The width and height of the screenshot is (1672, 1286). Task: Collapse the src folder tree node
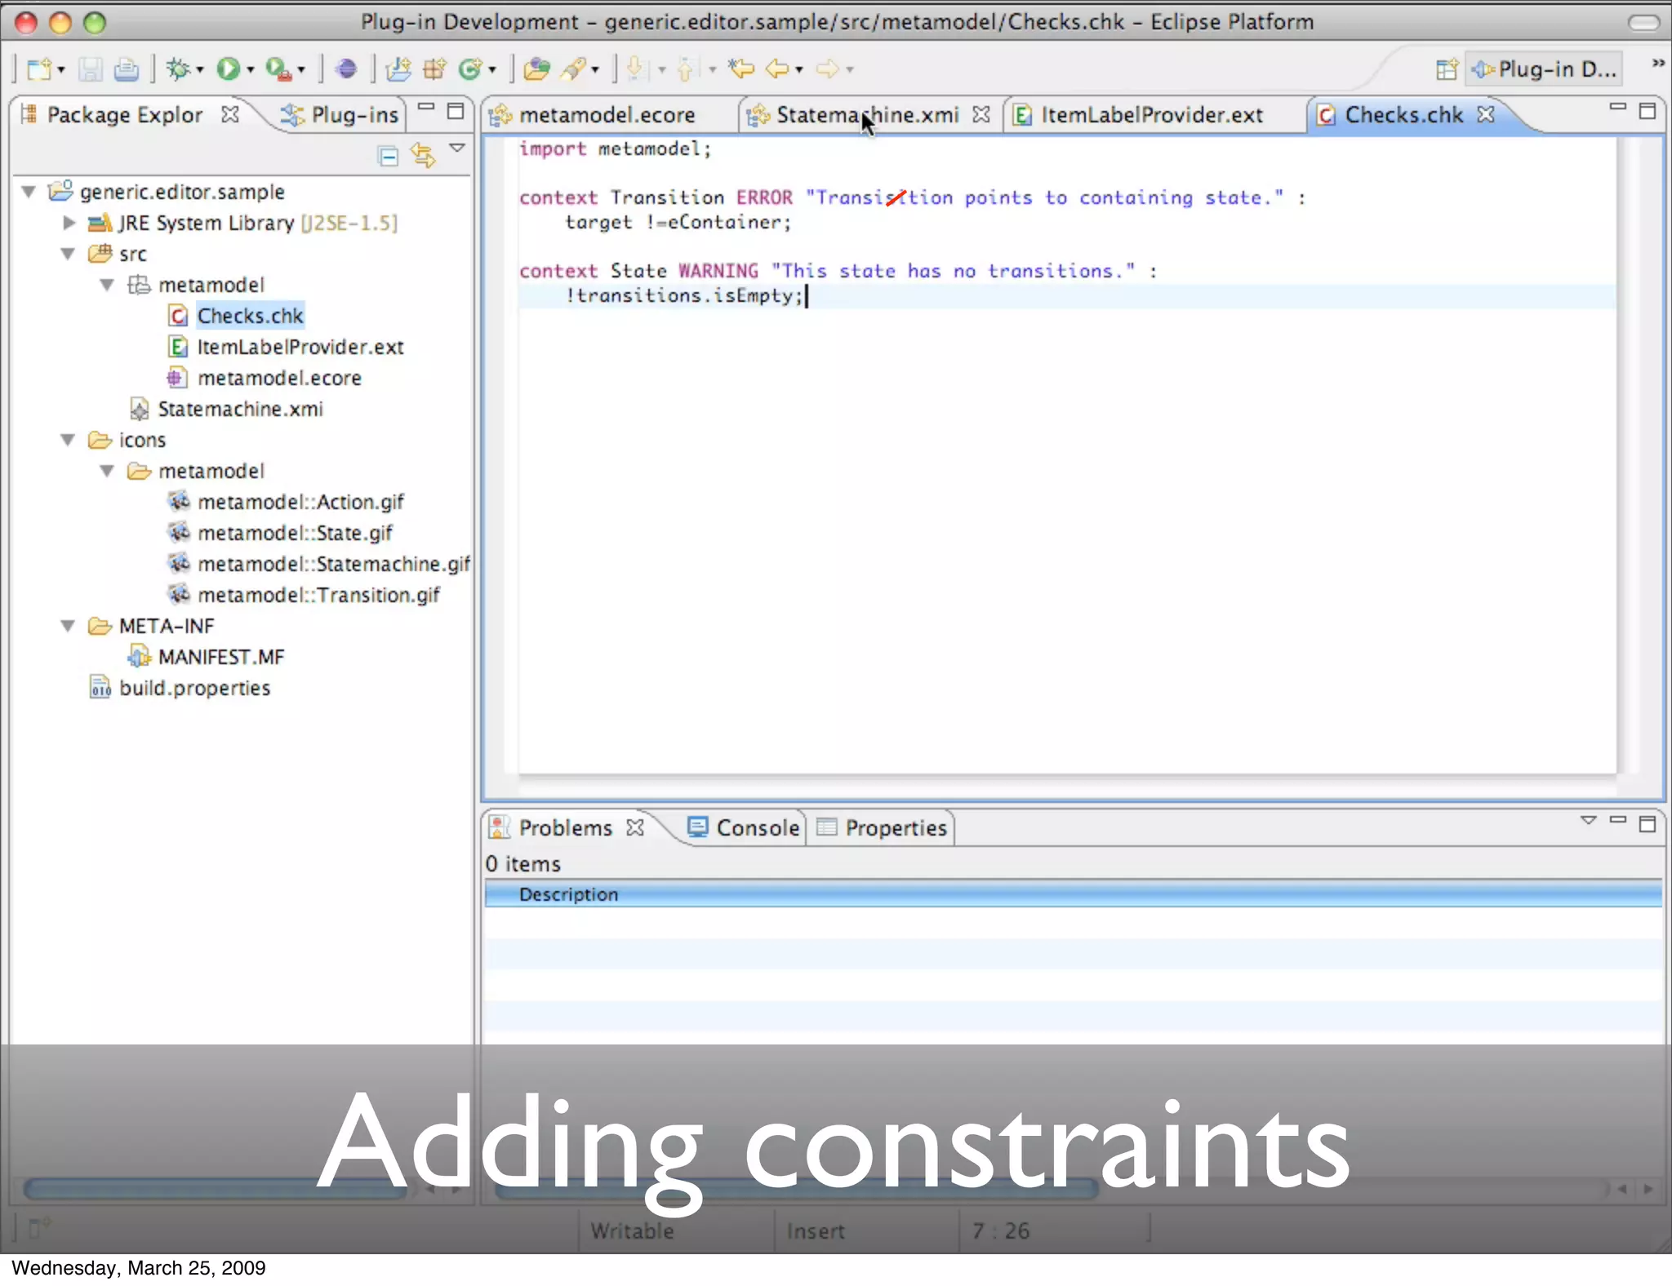[x=69, y=254]
